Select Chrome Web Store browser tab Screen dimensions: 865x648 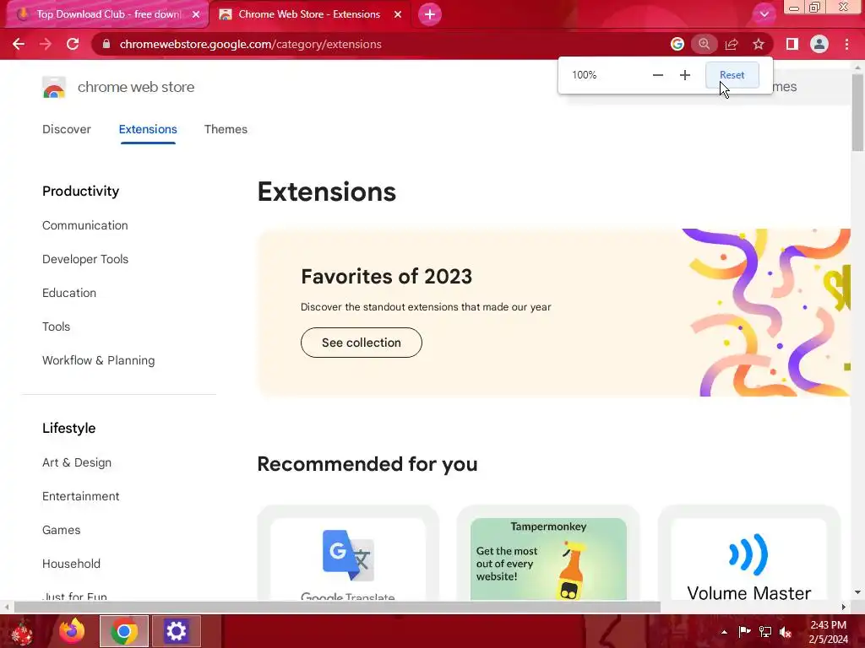(x=309, y=15)
